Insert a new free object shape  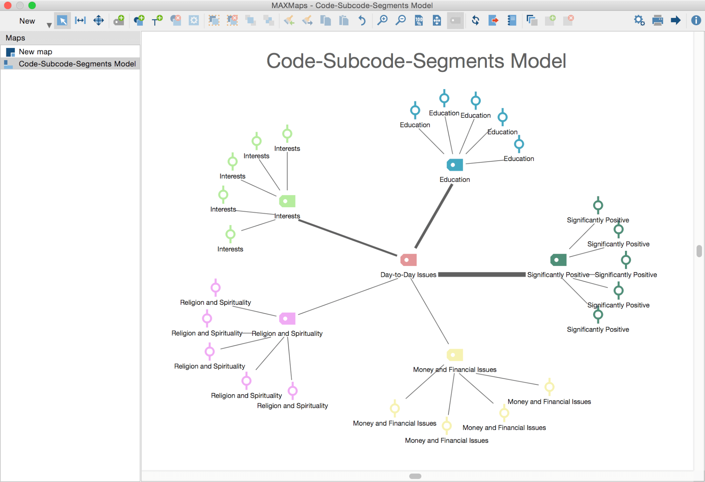click(x=139, y=20)
